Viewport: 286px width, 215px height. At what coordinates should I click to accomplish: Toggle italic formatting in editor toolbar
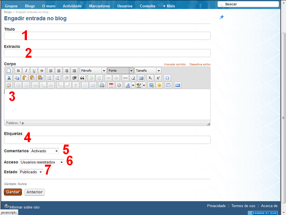[x=26, y=71]
